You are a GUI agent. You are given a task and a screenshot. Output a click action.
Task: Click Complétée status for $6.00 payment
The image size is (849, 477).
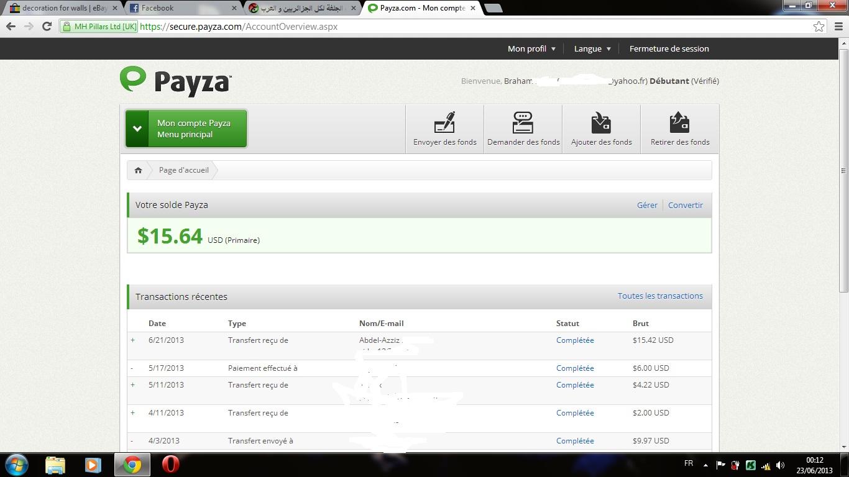(575, 368)
